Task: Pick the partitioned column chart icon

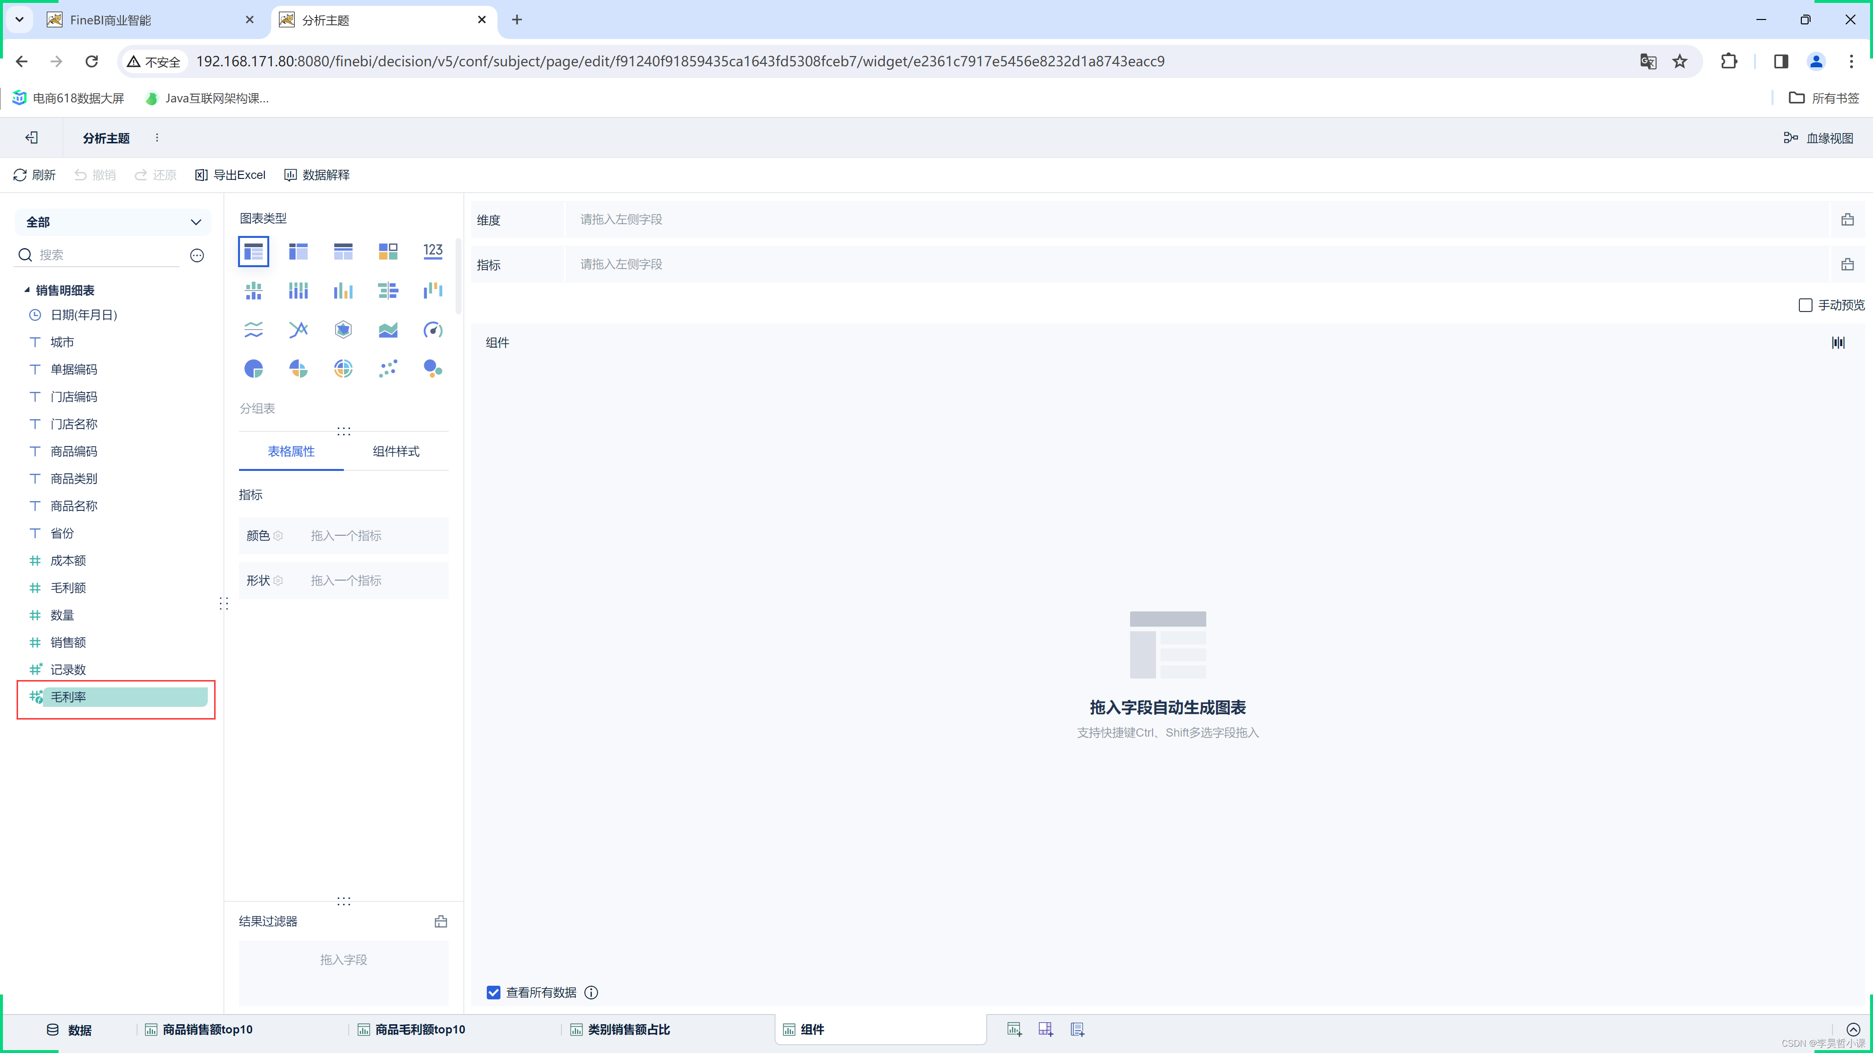Action: [x=253, y=291]
